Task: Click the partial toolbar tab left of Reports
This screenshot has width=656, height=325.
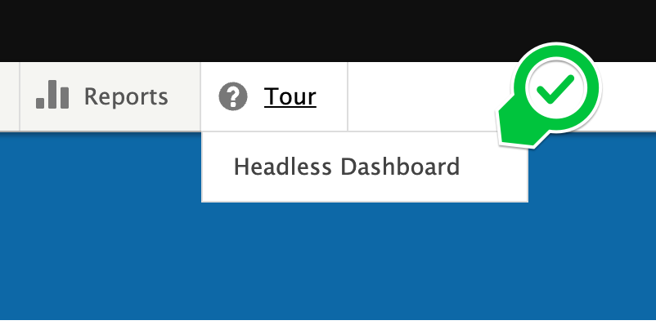Action: tap(10, 96)
